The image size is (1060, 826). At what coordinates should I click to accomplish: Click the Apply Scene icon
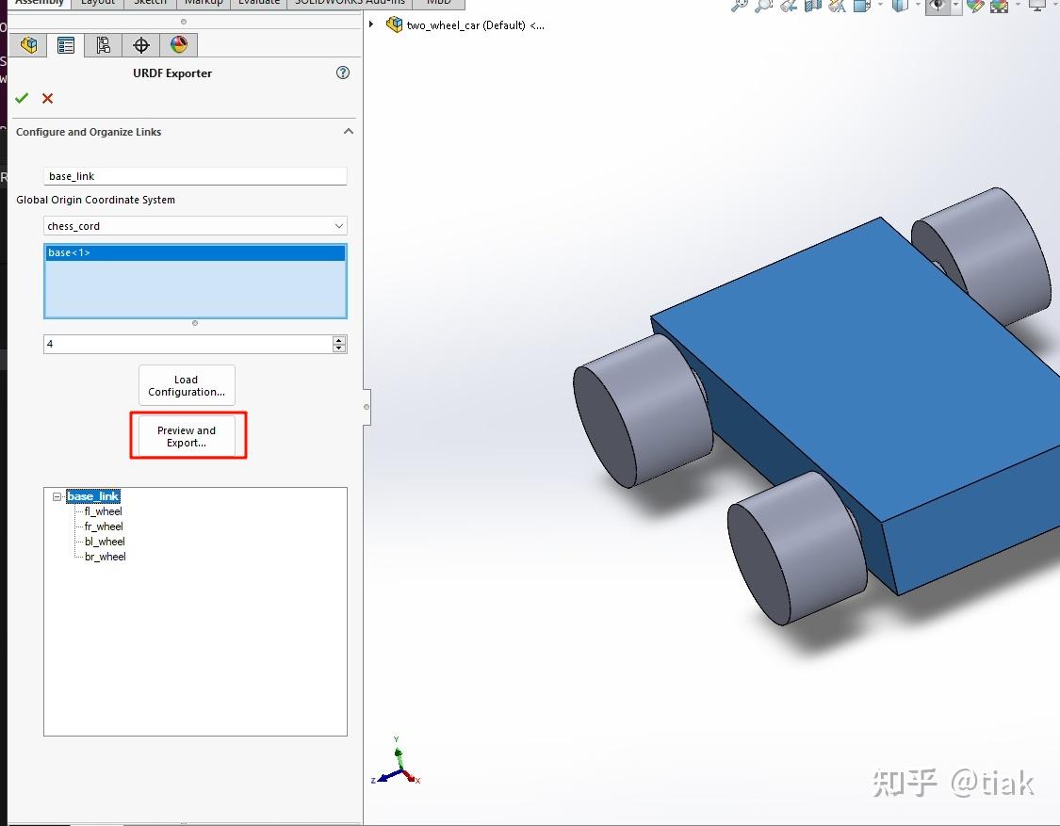coord(999,7)
